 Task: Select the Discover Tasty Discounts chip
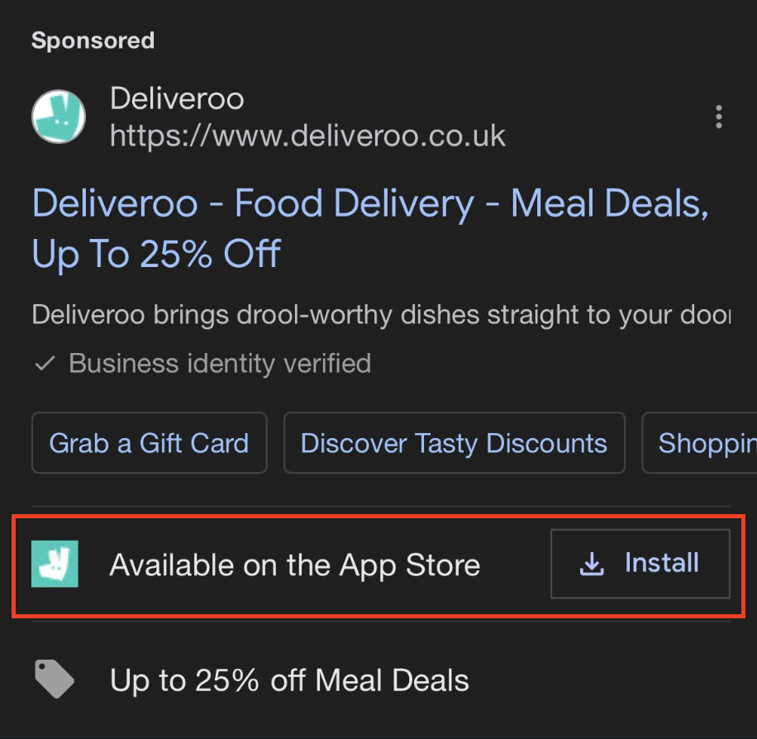tap(455, 443)
